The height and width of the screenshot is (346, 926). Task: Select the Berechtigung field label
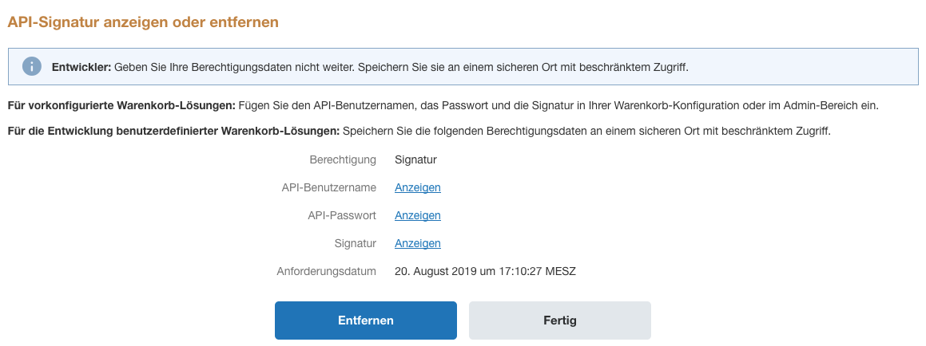point(343,159)
